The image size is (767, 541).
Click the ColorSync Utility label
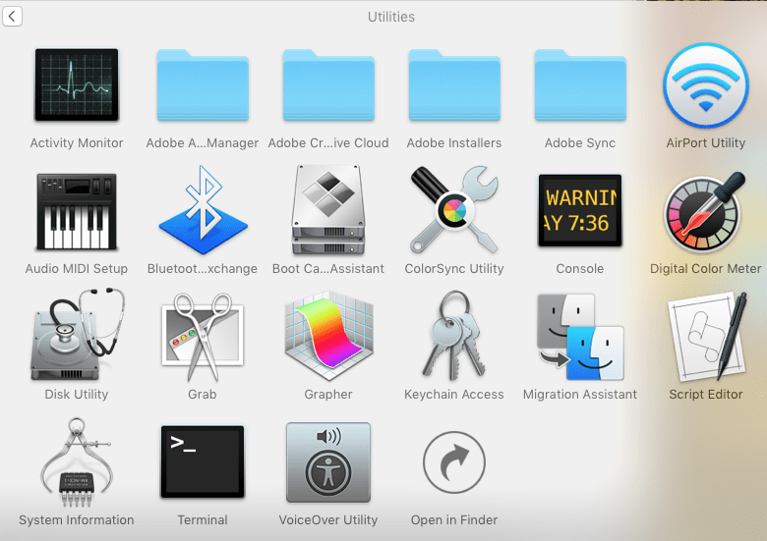[454, 269]
